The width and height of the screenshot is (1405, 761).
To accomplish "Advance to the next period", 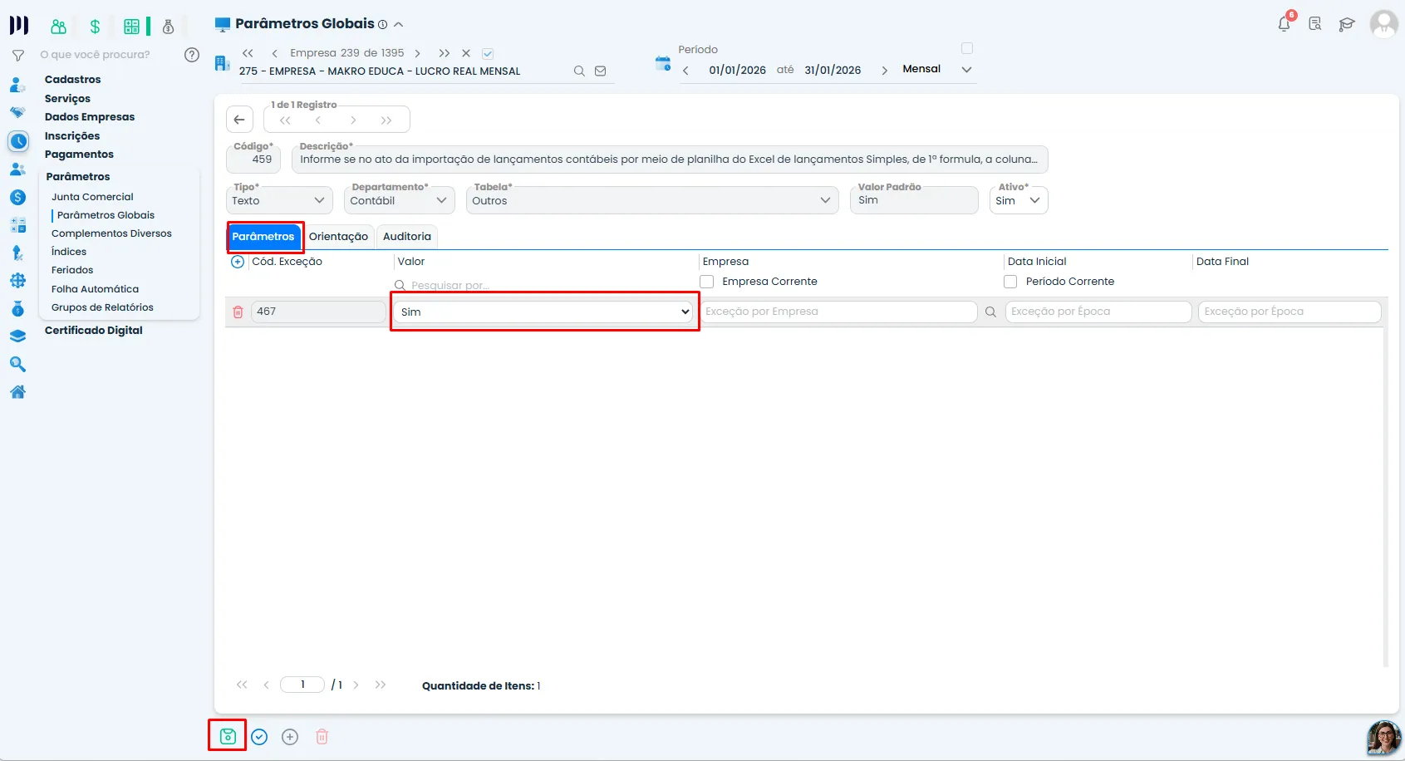I will pyautogui.click(x=884, y=71).
